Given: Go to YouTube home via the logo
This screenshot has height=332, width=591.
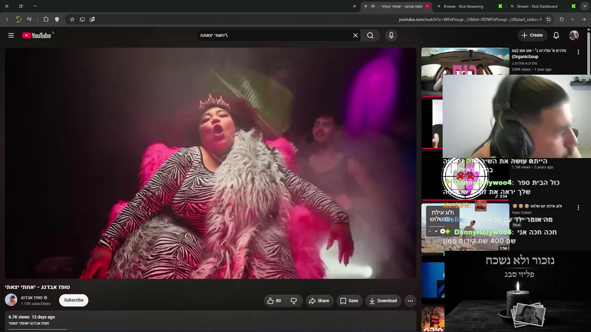Looking at the screenshot, I should click(37, 36).
